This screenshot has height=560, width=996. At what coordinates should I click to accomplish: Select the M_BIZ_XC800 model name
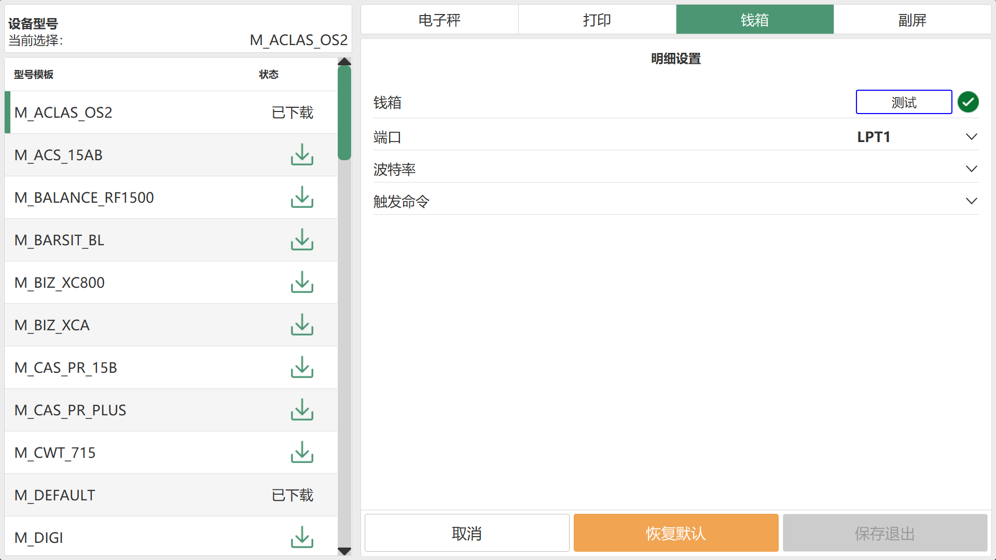[60, 283]
